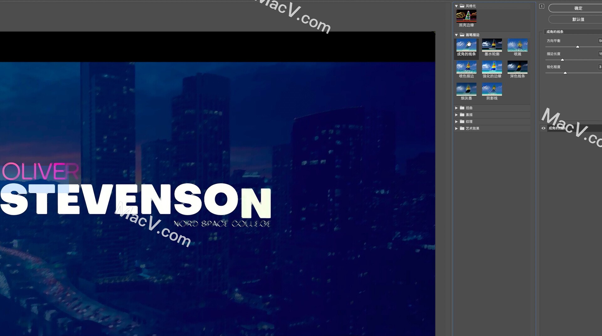
Task: Expand the 扭曲 filter category
Action: click(457, 108)
